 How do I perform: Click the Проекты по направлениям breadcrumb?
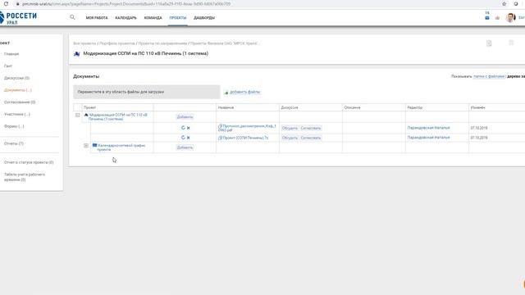(x=162, y=43)
